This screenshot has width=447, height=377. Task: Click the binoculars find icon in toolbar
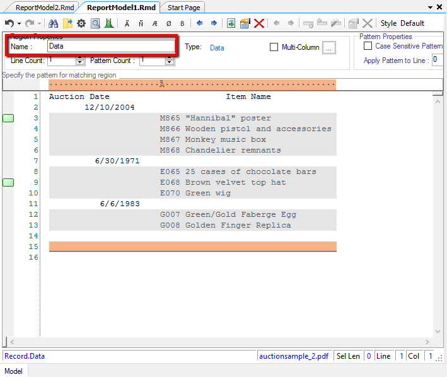point(54,23)
